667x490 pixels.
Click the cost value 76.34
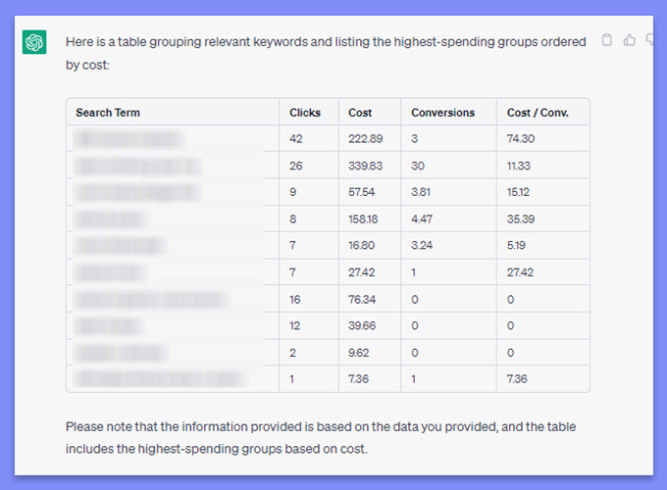tap(362, 300)
